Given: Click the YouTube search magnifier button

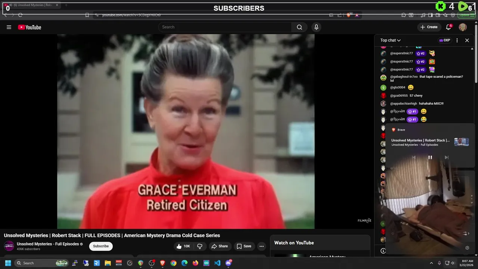Looking at the screenshot, I should coord(299,27).
